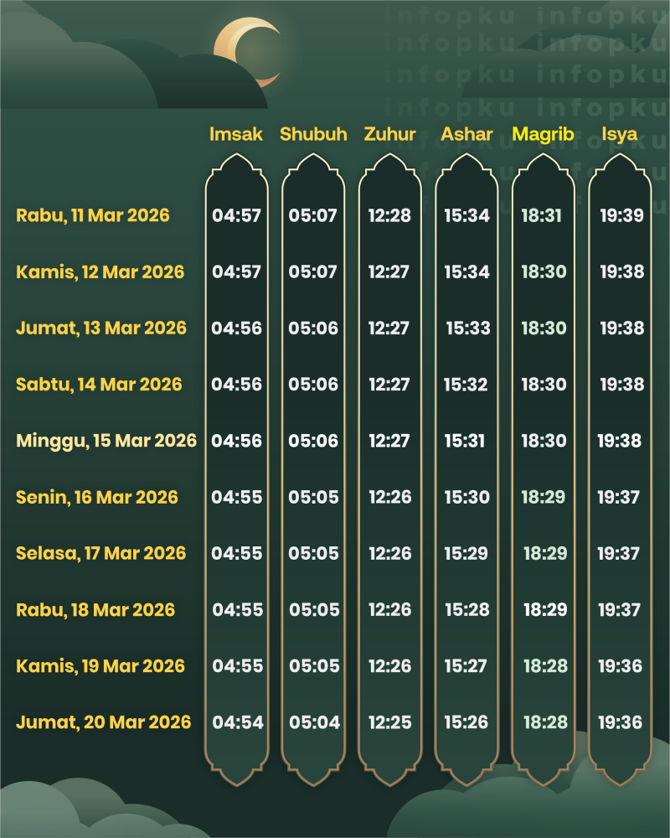Select the date Senin, 16 Mar 2026

pyautogui.click(x=96, y=498)
